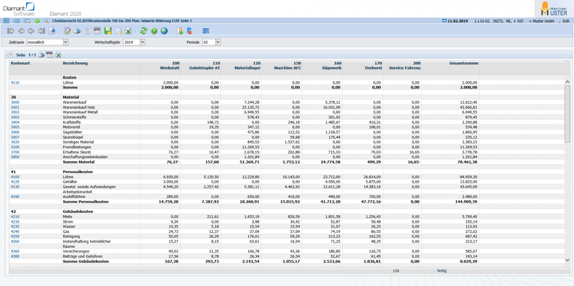Print page using Seite bar printer icon
Image resolution: width=574 pixels, height=286 pixels.
coord(42,55)
